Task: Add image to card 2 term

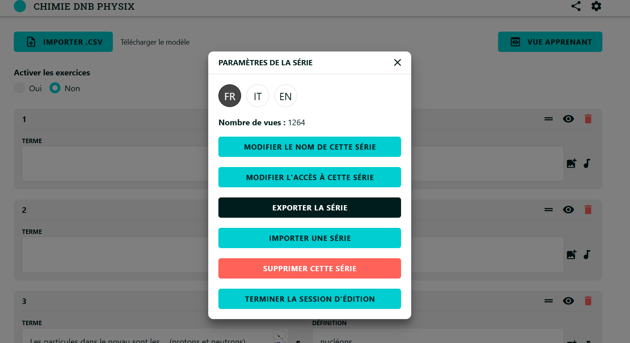Action: [571, 255]
